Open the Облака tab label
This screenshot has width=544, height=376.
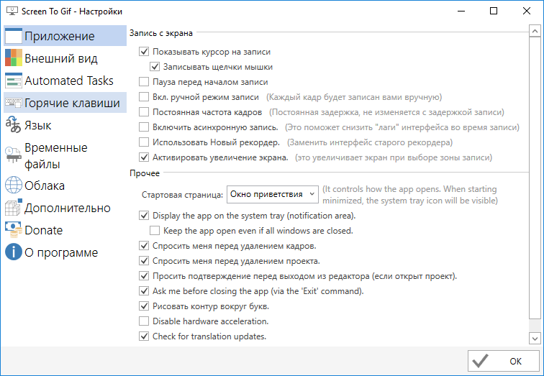click(45, 185)
